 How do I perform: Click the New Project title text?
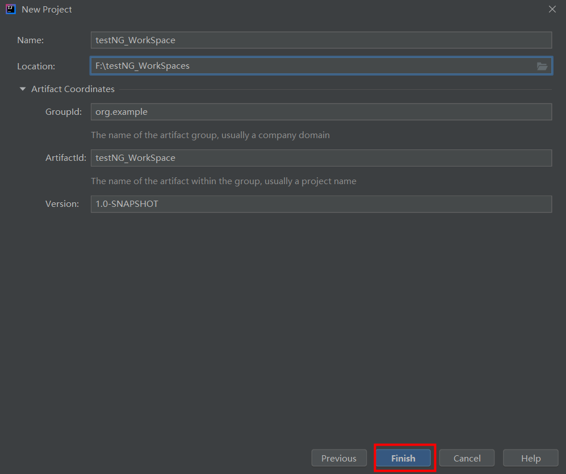pyautogui.click(x=47, y=9)
